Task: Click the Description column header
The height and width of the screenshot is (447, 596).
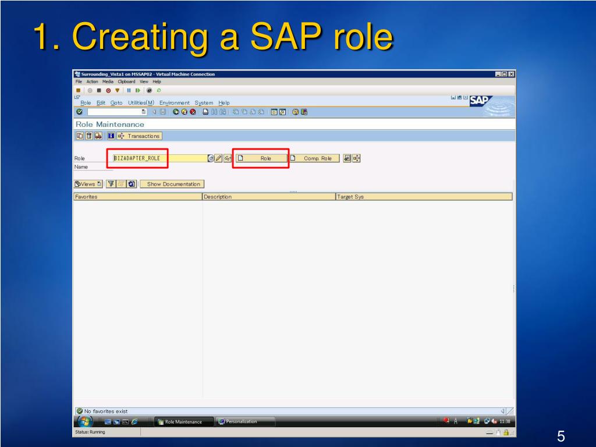Action: tap(269, 197)
